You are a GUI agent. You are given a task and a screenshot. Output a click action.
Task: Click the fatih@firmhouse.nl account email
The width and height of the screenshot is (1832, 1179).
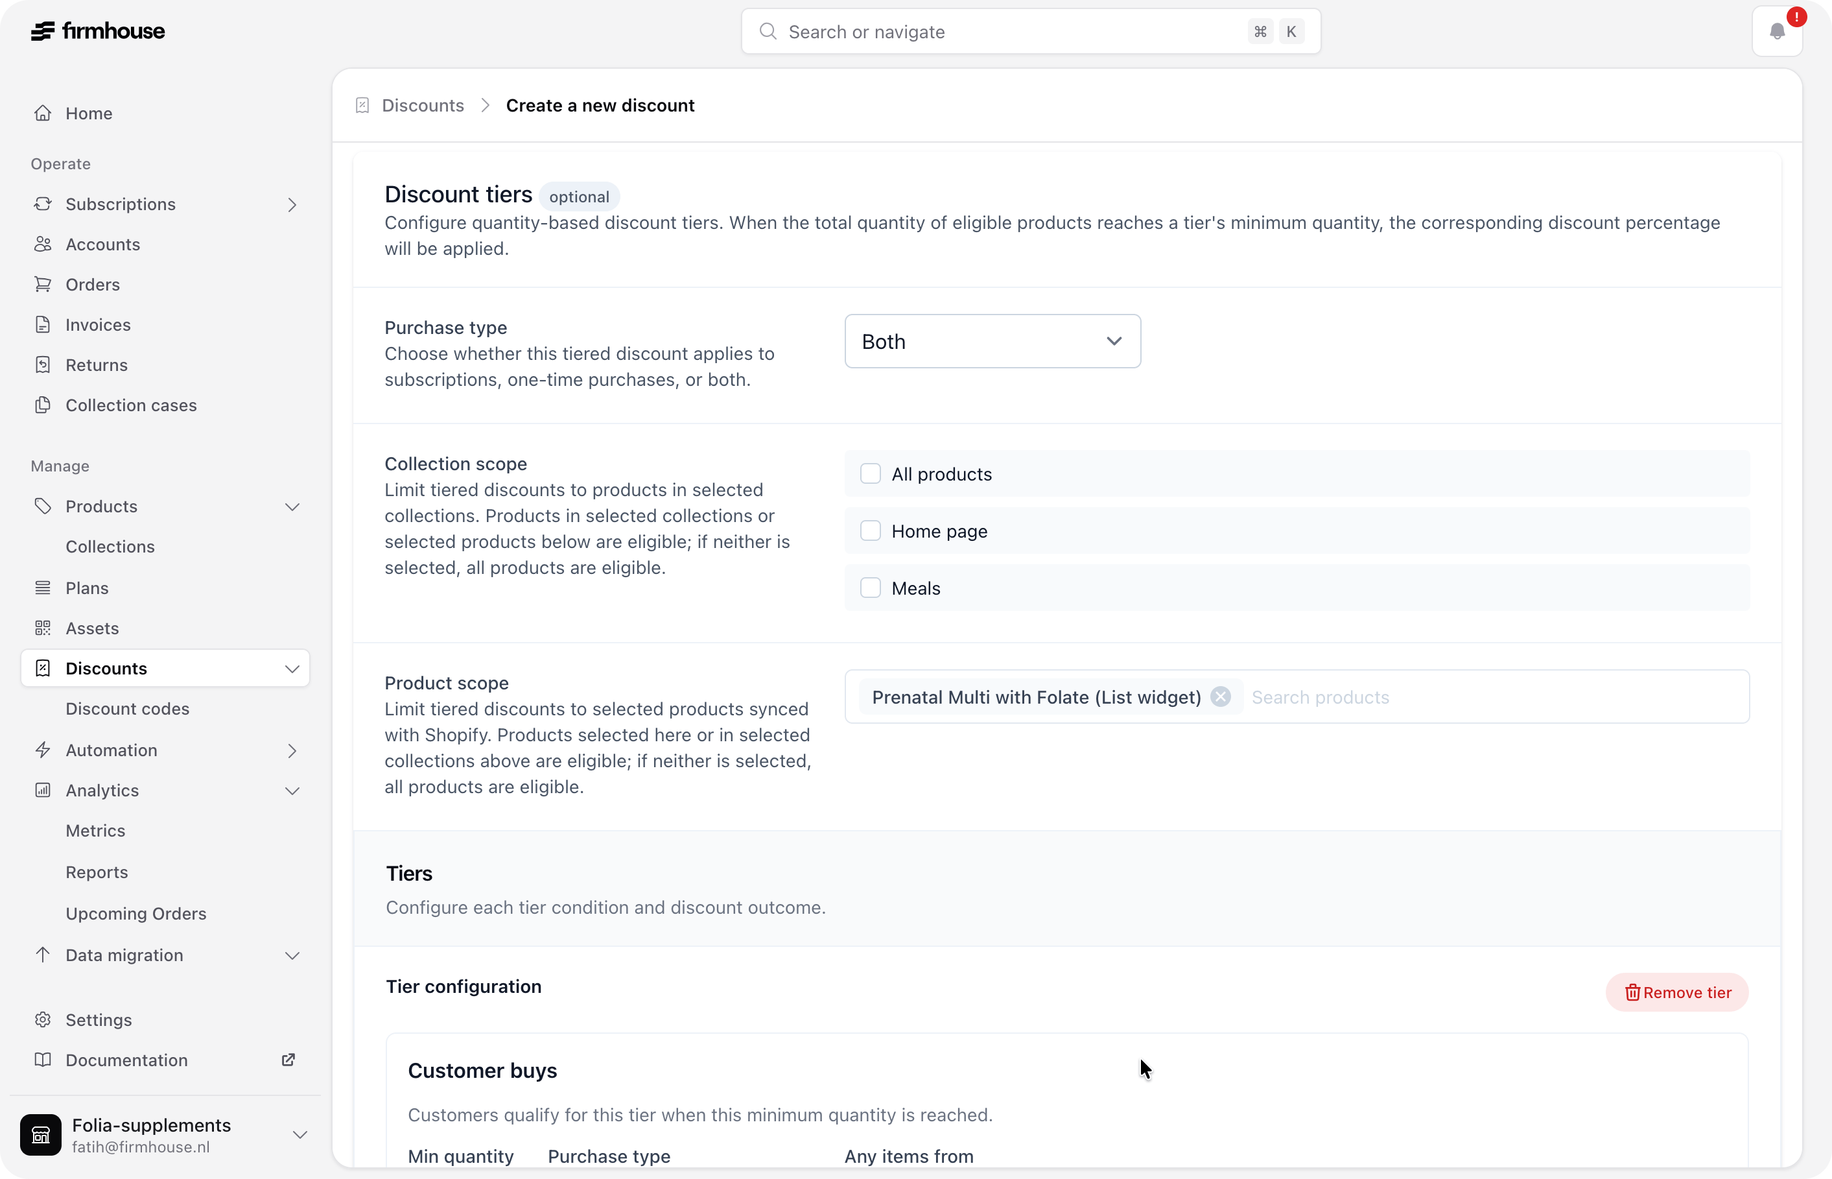pyautogui.click(x=141, y=1147)
